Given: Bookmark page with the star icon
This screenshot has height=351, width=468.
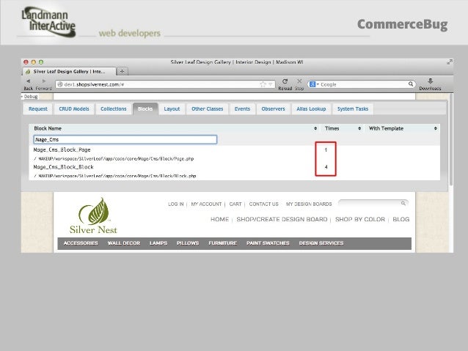Looking at the screenshot, I should click(x=263, y=84).
